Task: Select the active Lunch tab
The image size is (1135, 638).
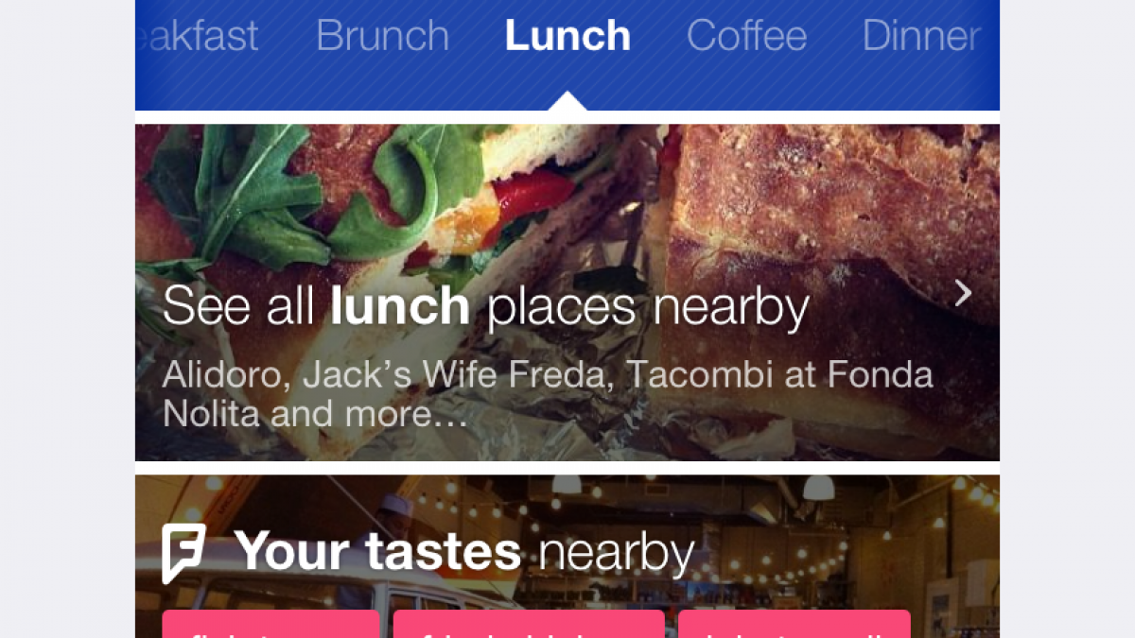Action: coord(567,36)
